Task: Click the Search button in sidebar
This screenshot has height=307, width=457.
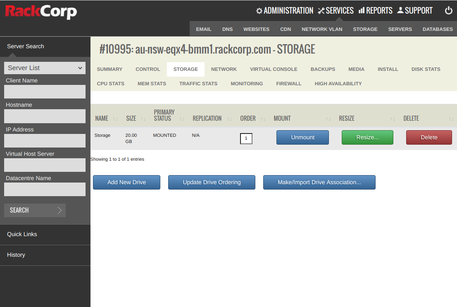Action: coord(35,210)
